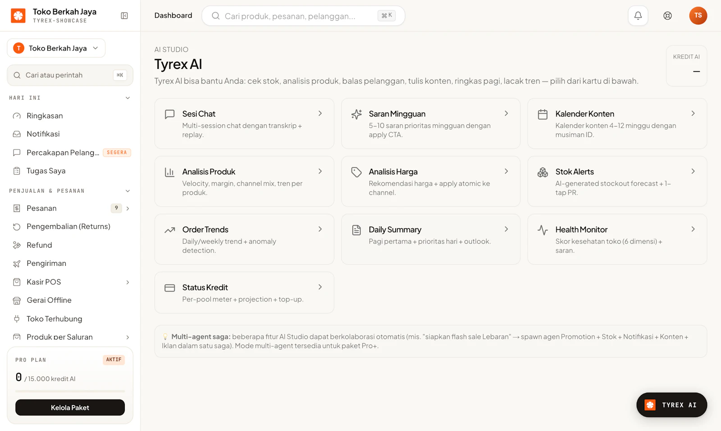Click Health Monitor pulse icon
Image resolution: width=721 pixels, height=431 pixels.
543,230
